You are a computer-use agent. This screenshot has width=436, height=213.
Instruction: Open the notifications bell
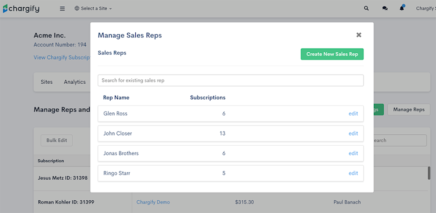(402, 8)
